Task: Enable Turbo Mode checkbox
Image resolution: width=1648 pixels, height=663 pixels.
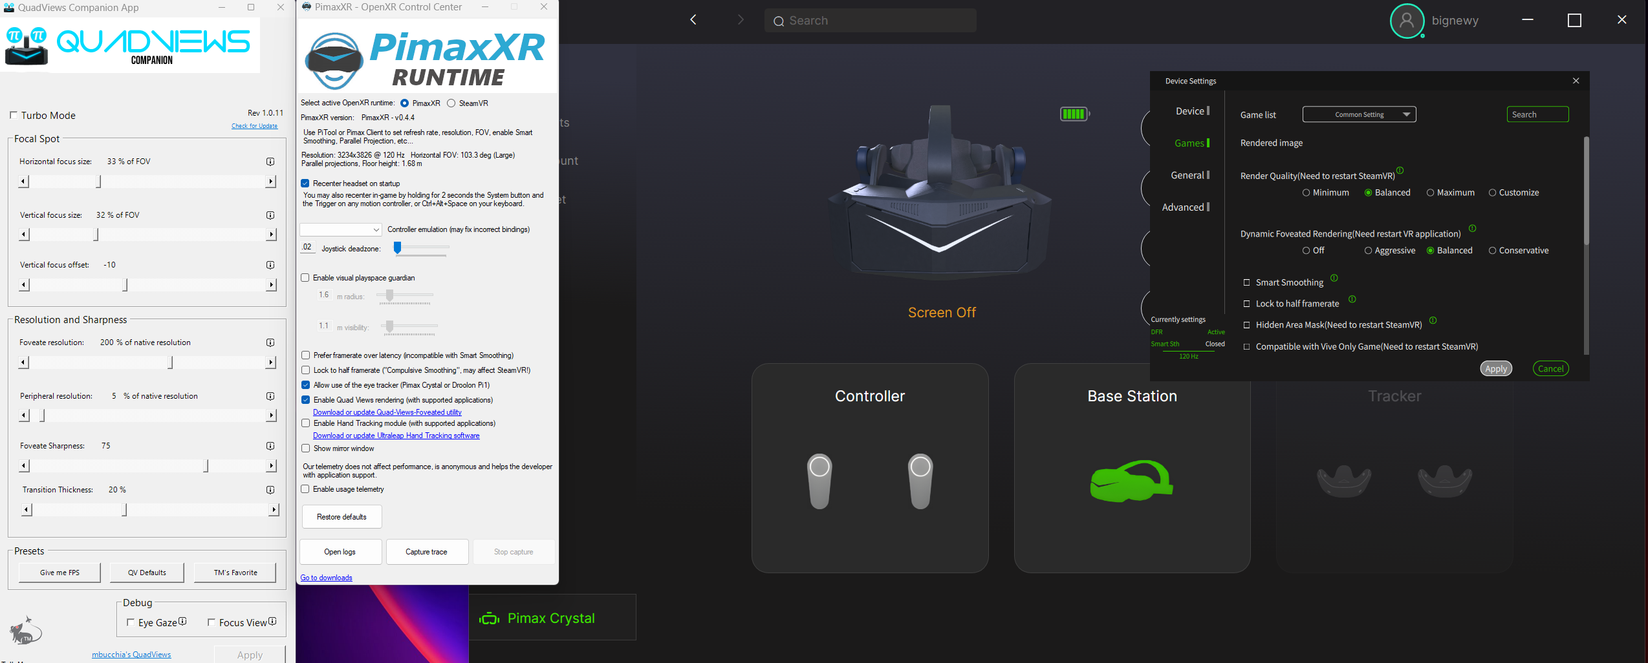Action: (x=13, y=115)
